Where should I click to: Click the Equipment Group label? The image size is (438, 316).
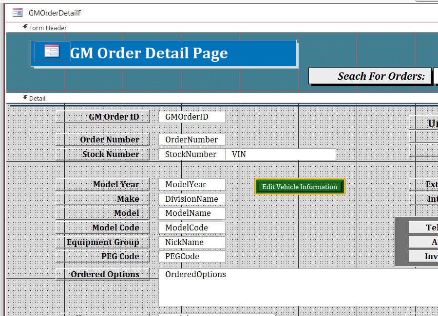(102, 242)
